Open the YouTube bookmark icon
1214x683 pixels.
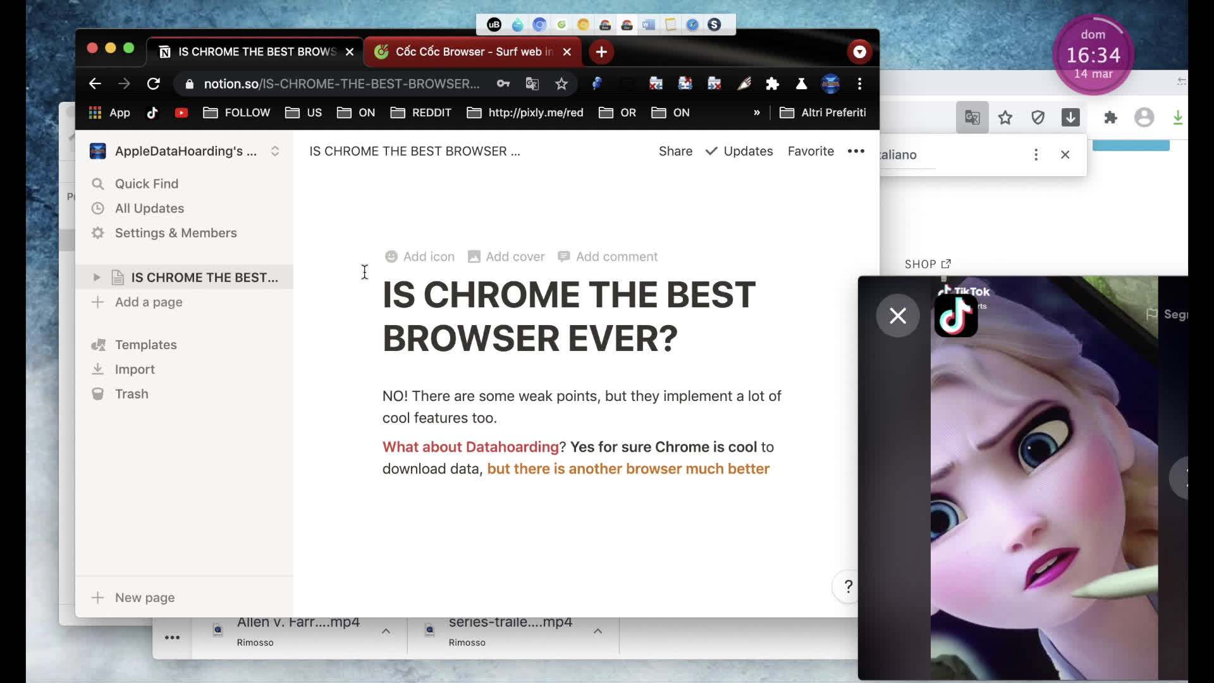[x=181, y=113]
